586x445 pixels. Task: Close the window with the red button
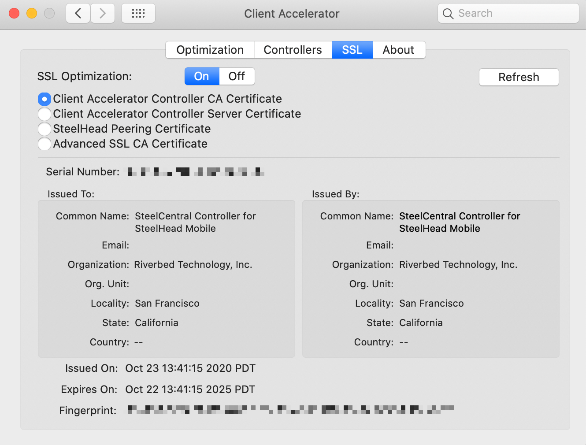tap(14, 13)
